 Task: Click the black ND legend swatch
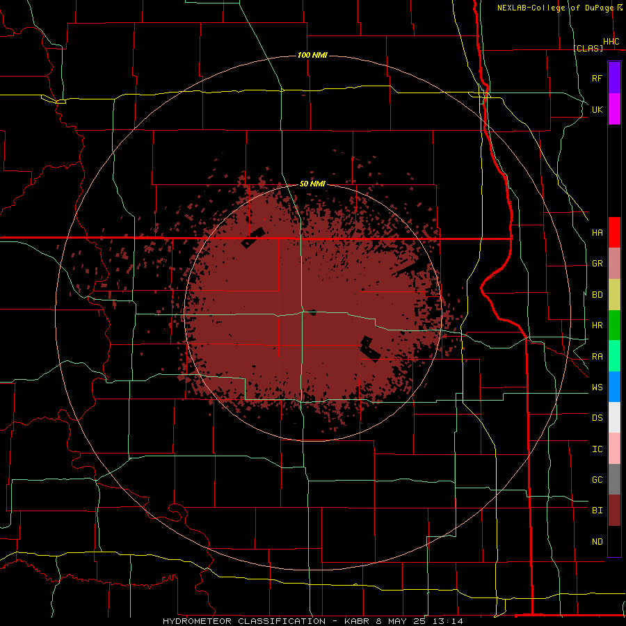[614, 541]
